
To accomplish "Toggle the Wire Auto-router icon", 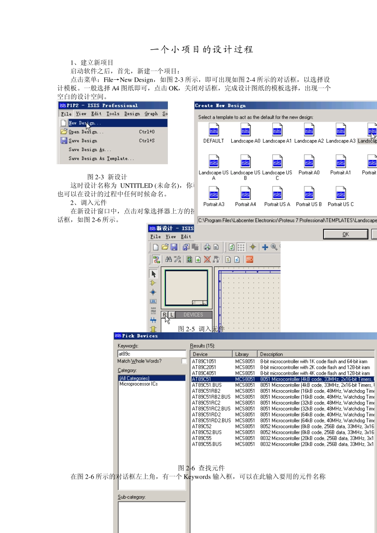I will (156, 259).
